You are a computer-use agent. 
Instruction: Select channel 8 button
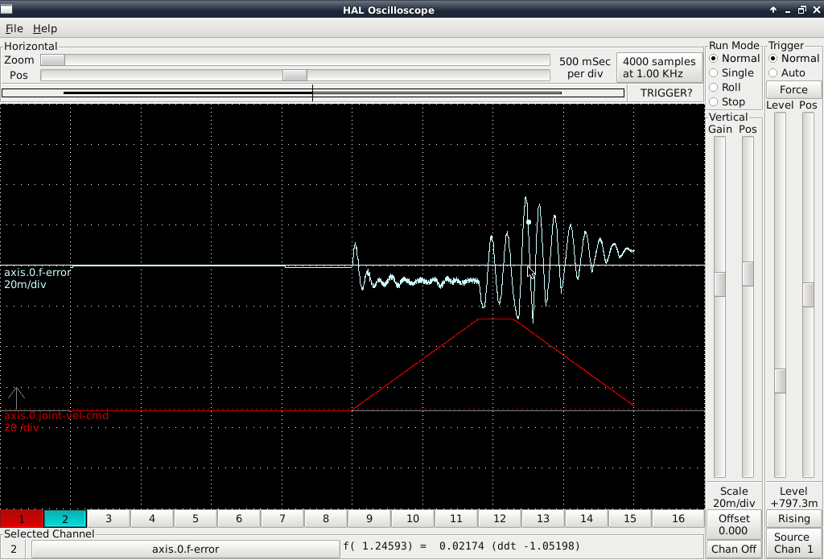(326, 518)
